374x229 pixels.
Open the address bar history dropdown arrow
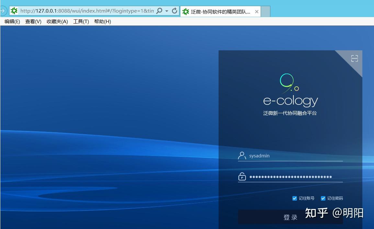point(167,10)
